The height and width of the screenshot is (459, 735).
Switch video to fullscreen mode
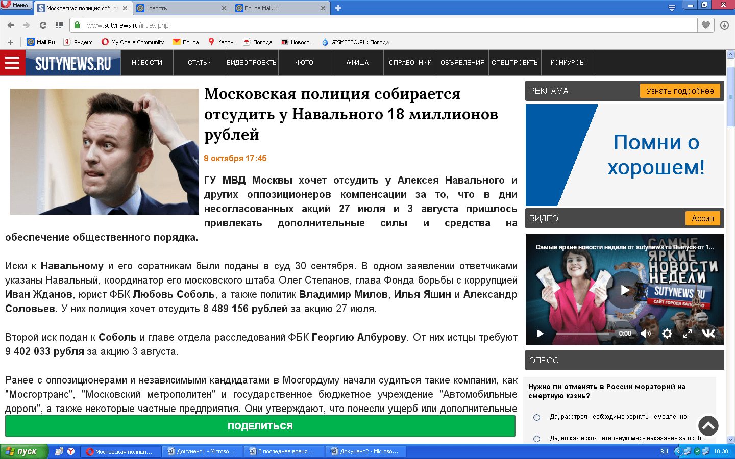tap(688, 334)
